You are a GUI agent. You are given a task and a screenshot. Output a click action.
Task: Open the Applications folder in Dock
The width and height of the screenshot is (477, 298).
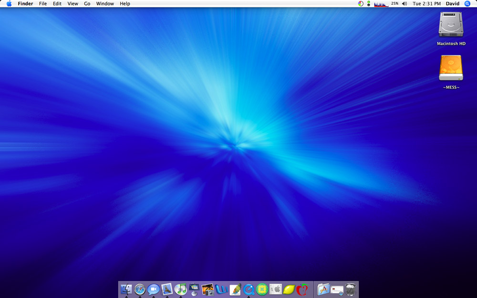pyautogui.click(x=323, y=289)
